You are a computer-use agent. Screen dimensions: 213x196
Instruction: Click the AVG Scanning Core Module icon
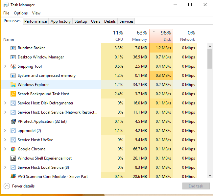point(13,176)
